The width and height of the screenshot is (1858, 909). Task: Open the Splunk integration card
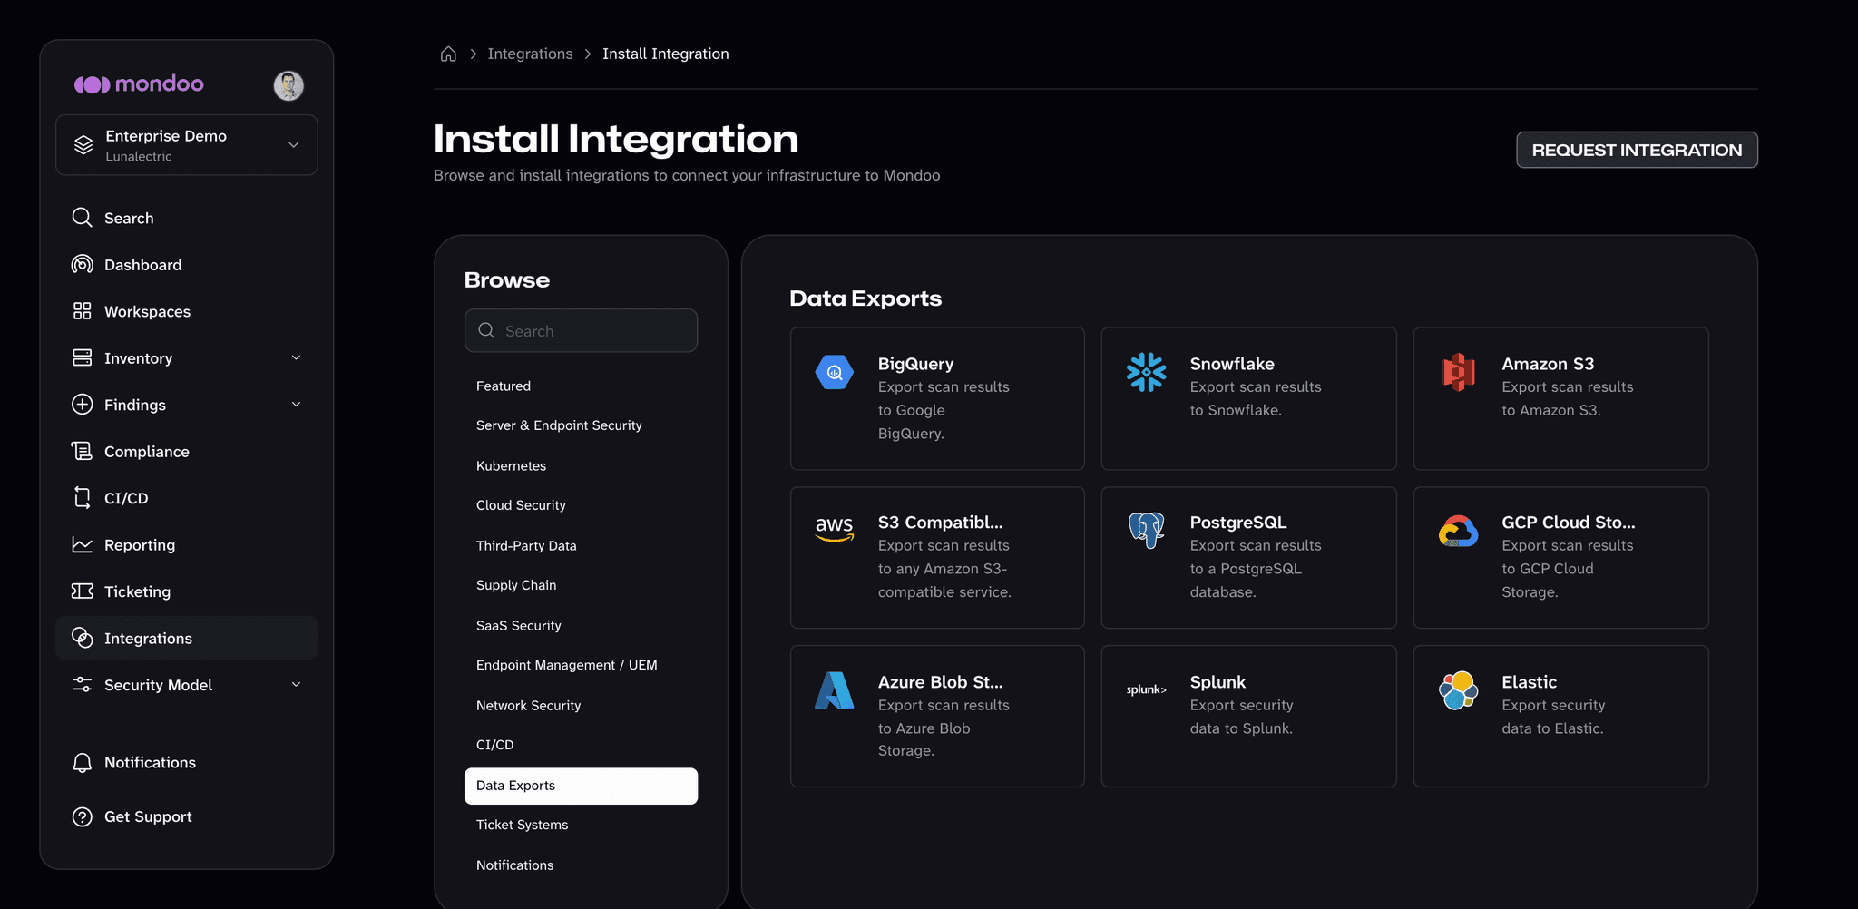pyautogui.click(x=1248, y=716)
